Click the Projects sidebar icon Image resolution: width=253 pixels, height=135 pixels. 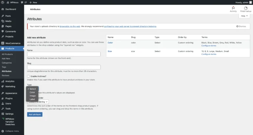coord(3,36)
